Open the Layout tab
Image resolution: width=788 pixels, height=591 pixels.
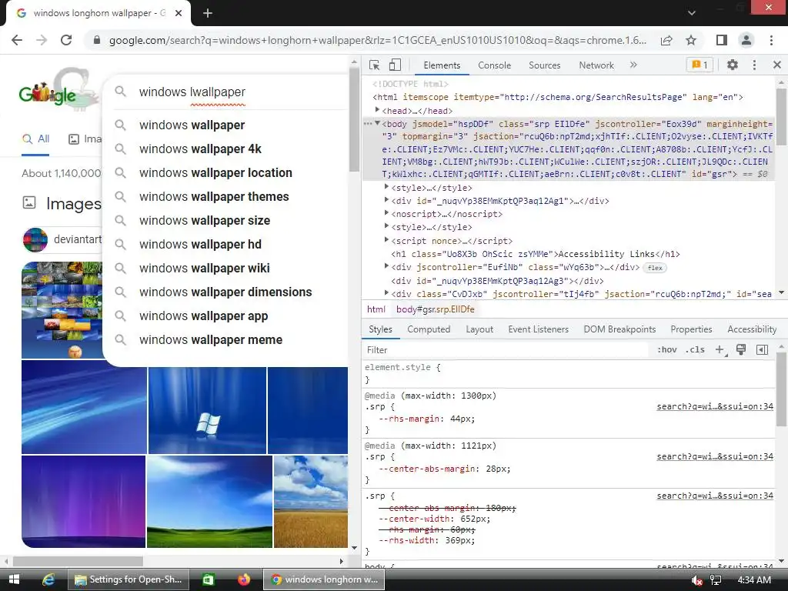tap(479, 329)
